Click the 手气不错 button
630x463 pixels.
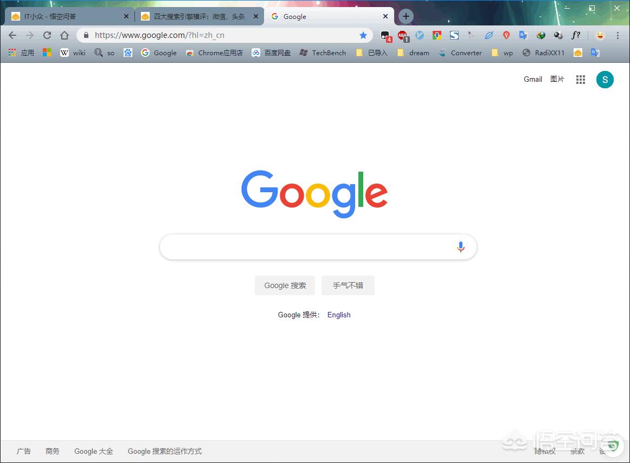[x=348, y=285]
